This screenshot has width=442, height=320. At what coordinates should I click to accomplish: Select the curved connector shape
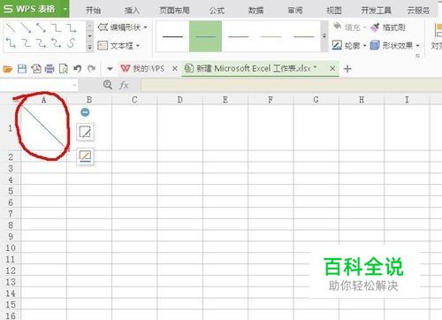tap(26, 43)
